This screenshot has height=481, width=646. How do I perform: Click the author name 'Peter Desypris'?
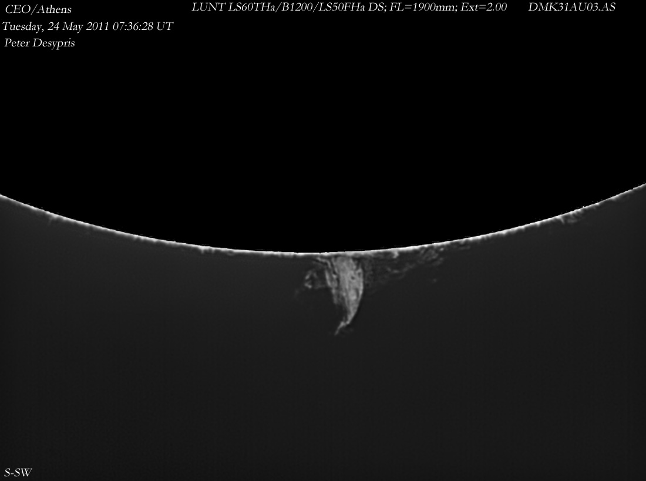(39, 43)
